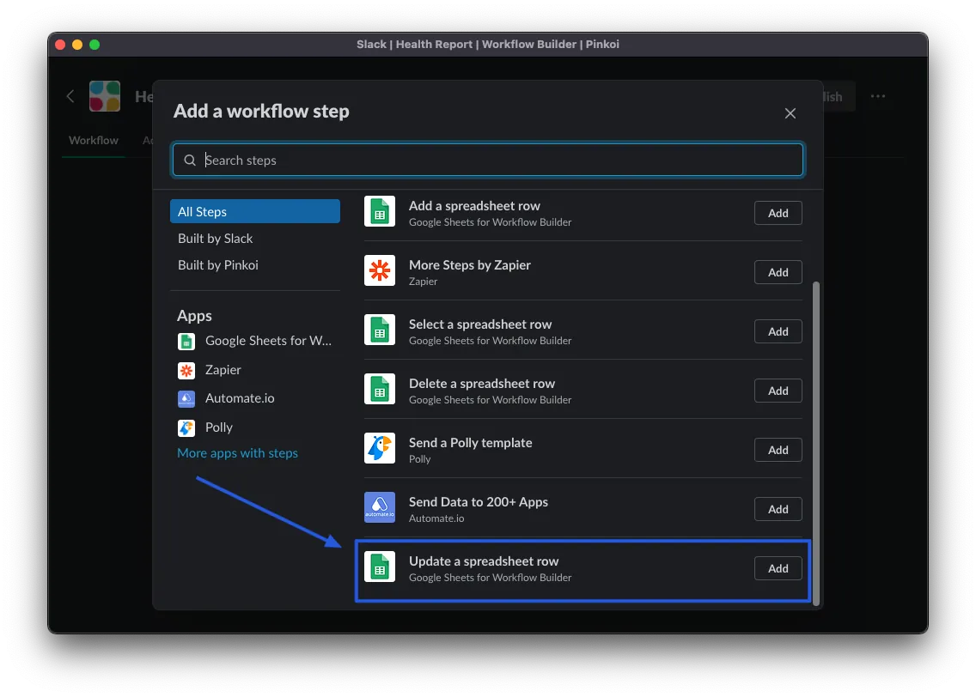Click the Search steps input field
This screenshot has height=697, width=976.
point(488,161)
